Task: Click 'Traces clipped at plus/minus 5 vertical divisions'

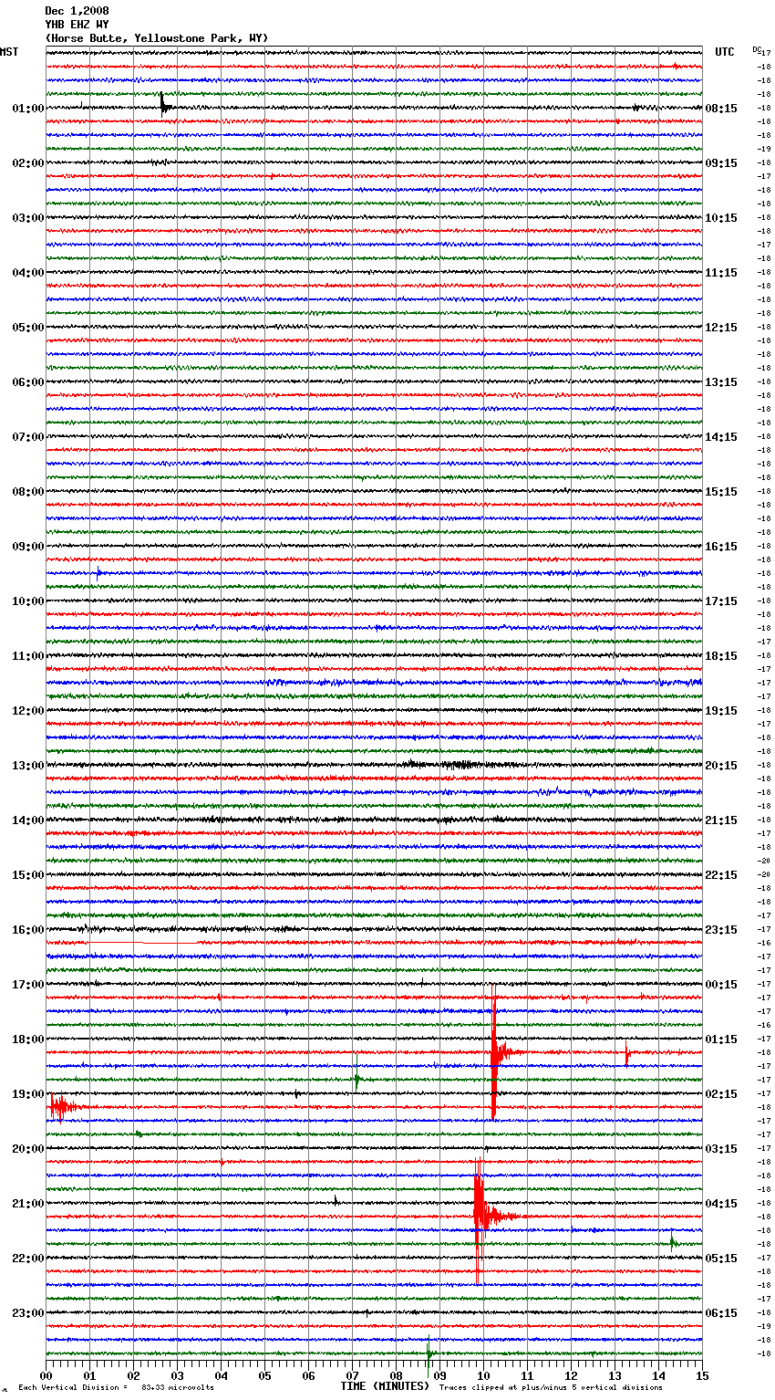Action: click(551, 1387)
